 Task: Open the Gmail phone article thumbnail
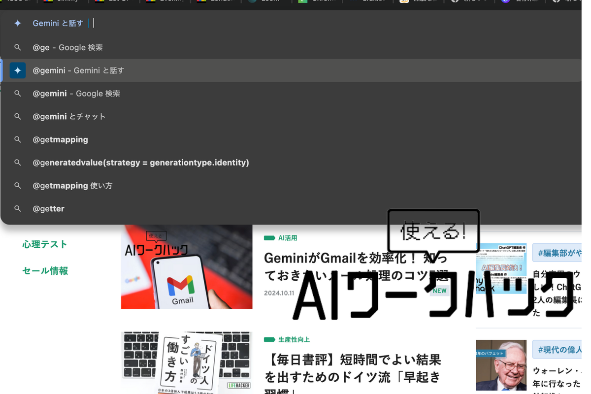(187, 267)
